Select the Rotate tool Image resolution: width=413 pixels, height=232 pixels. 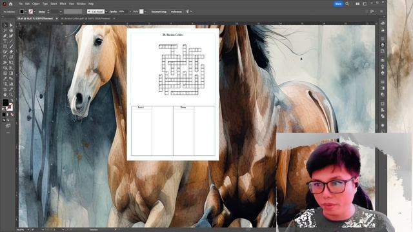[x=5, y=57]
